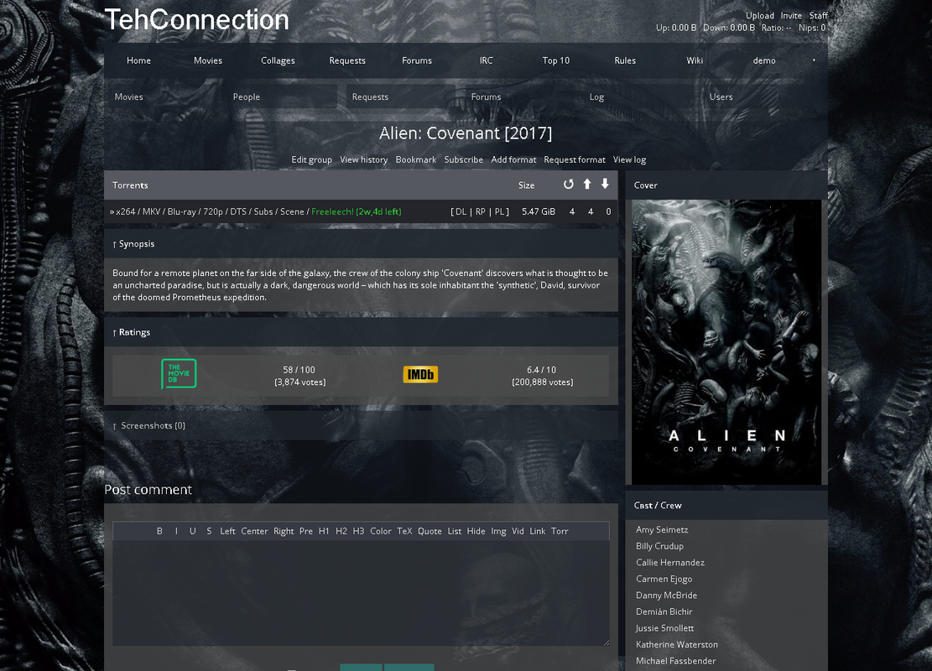Viewport: 932px width, 671px height.
Task: Open Movies in the main navigation bar
Action: [x=208, y=60]
